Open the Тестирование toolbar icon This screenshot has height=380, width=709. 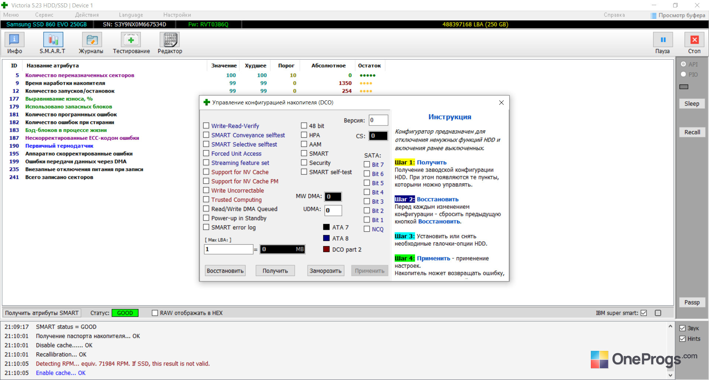coord(131,40)
